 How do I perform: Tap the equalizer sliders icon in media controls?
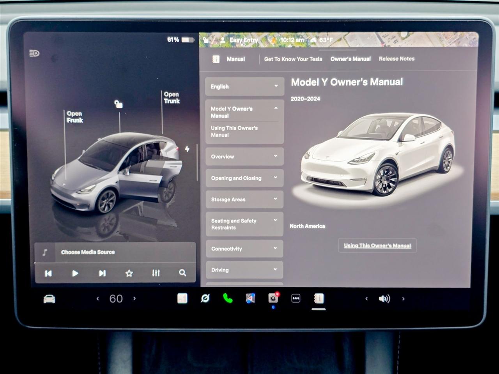coord(156,273)
